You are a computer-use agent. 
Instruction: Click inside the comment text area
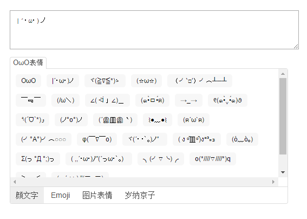point(154,30)
